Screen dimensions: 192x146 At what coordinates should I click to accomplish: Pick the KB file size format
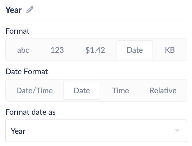(170, 50)
